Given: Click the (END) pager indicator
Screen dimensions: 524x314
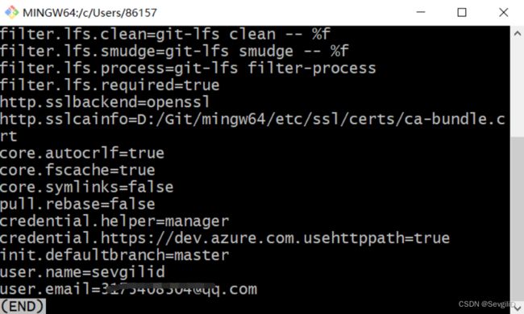Looking at the screenshot, I should (x=23, y=306).
